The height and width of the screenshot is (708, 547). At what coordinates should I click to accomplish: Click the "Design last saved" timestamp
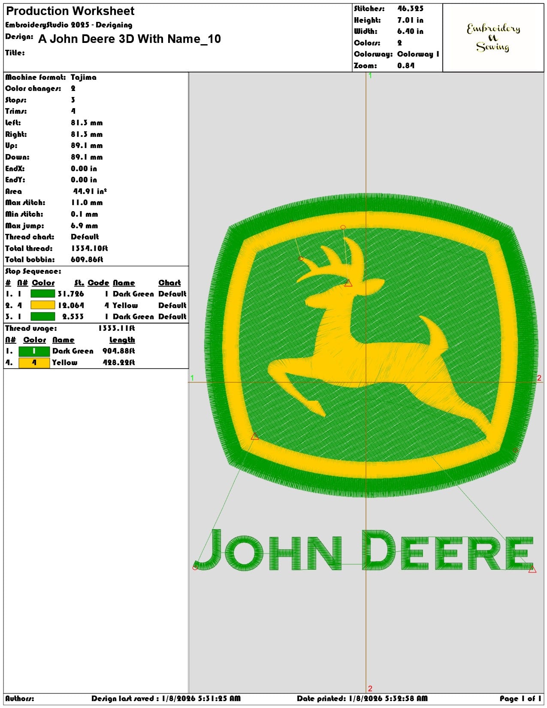coord(166,699)
